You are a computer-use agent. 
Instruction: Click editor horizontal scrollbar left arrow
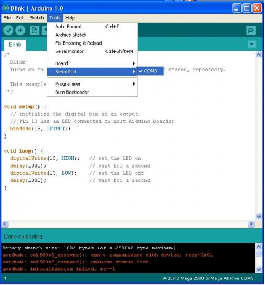pos(5,224)
